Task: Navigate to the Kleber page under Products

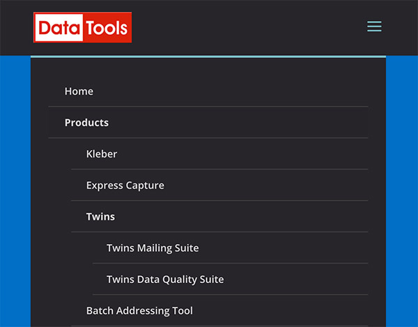Action: point(102,154)
